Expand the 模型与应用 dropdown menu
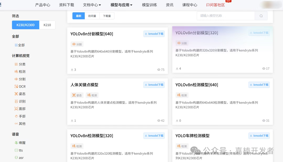Image resolution: width=283 pixels, height=162 pixels. click(121, 5)
